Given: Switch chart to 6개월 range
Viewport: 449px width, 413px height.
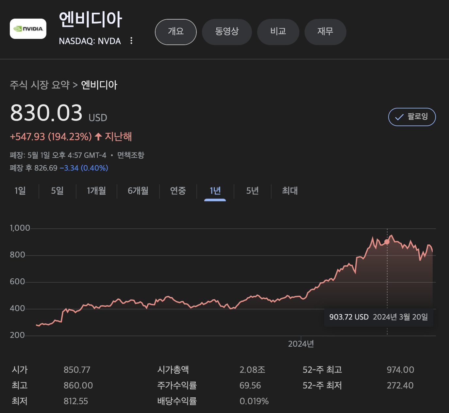Looking at the screenshot, I should 138,191.
